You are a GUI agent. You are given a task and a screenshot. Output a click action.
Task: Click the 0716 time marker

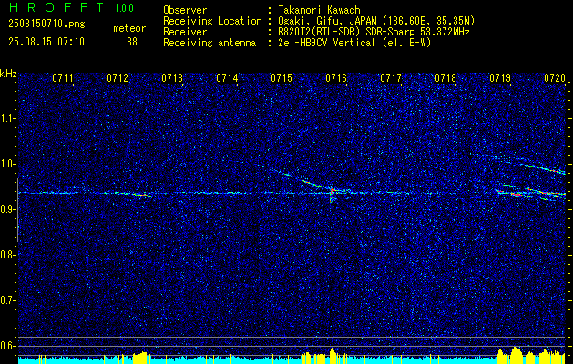tap(336, 77)
